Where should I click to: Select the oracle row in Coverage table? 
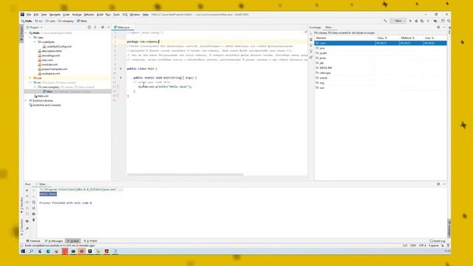(x=381, y=78)
